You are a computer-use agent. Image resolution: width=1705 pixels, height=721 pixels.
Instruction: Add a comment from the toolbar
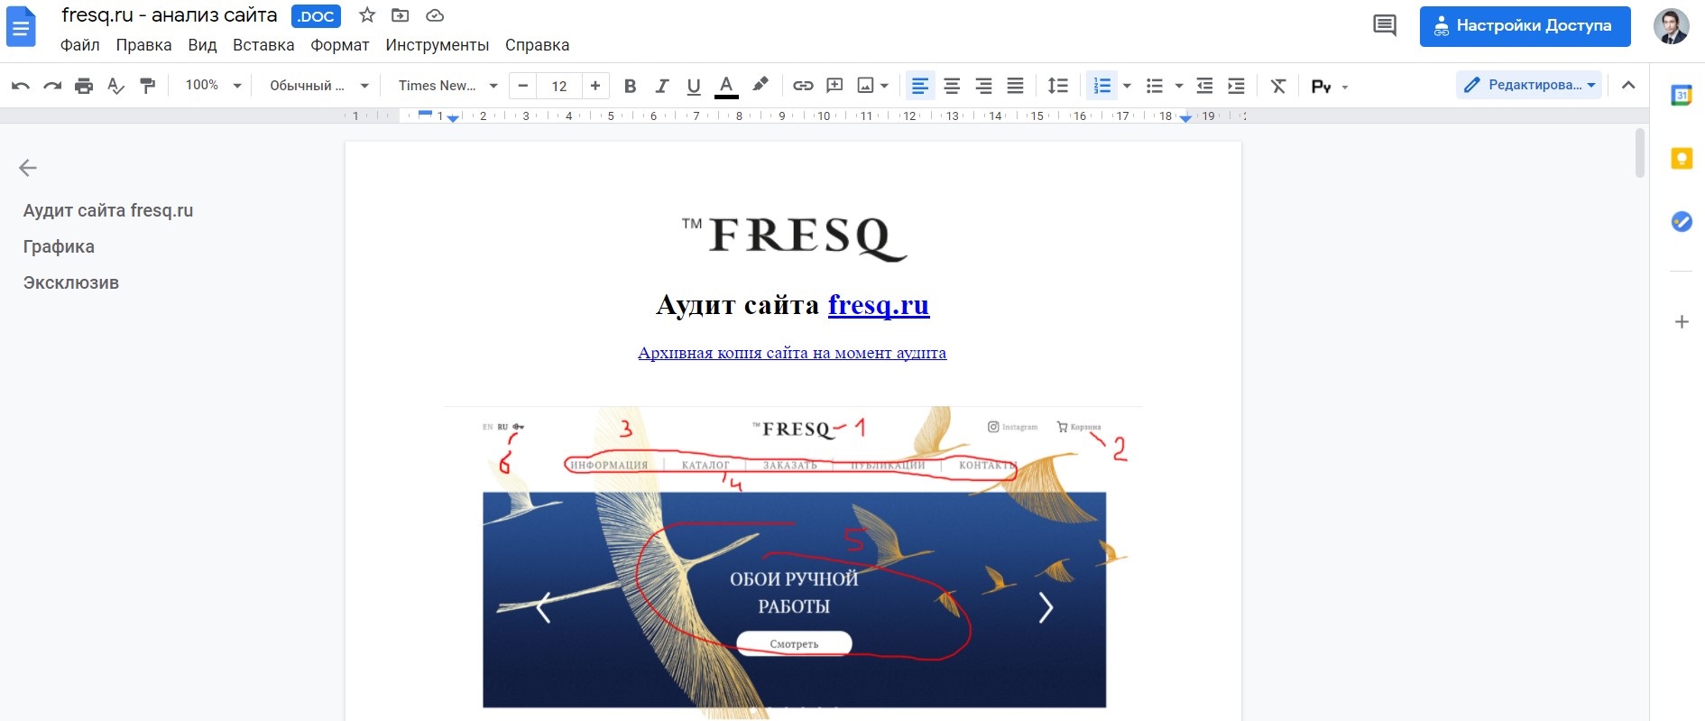835,86
